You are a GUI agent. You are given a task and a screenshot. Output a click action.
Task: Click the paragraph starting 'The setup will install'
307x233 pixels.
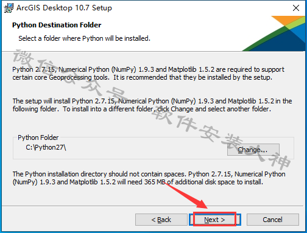click(152, 105)
